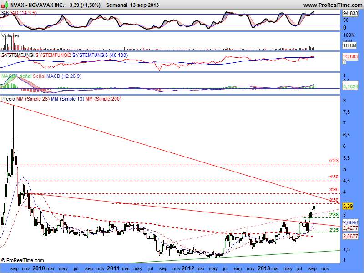Select the 3'50 resistance level label
This screenshot has height=273, width=364.
point(334,200)
